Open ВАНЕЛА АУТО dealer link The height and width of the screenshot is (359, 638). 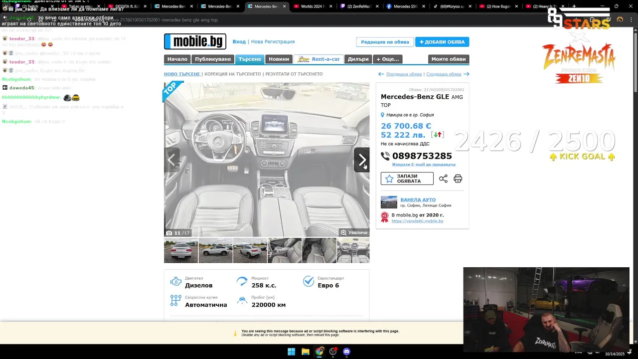pyautogui.click(x=418, y=199)
